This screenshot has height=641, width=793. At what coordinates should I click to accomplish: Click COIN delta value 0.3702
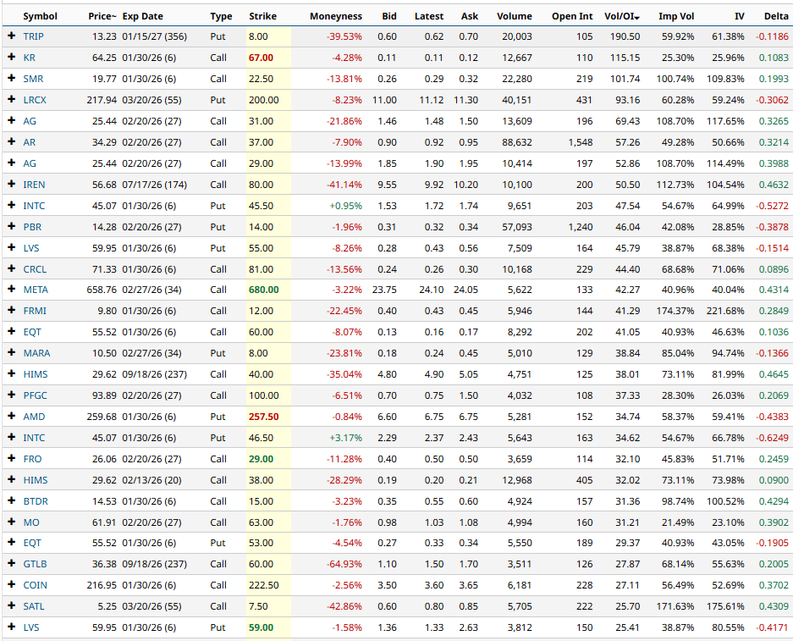[x=774, y=585]
